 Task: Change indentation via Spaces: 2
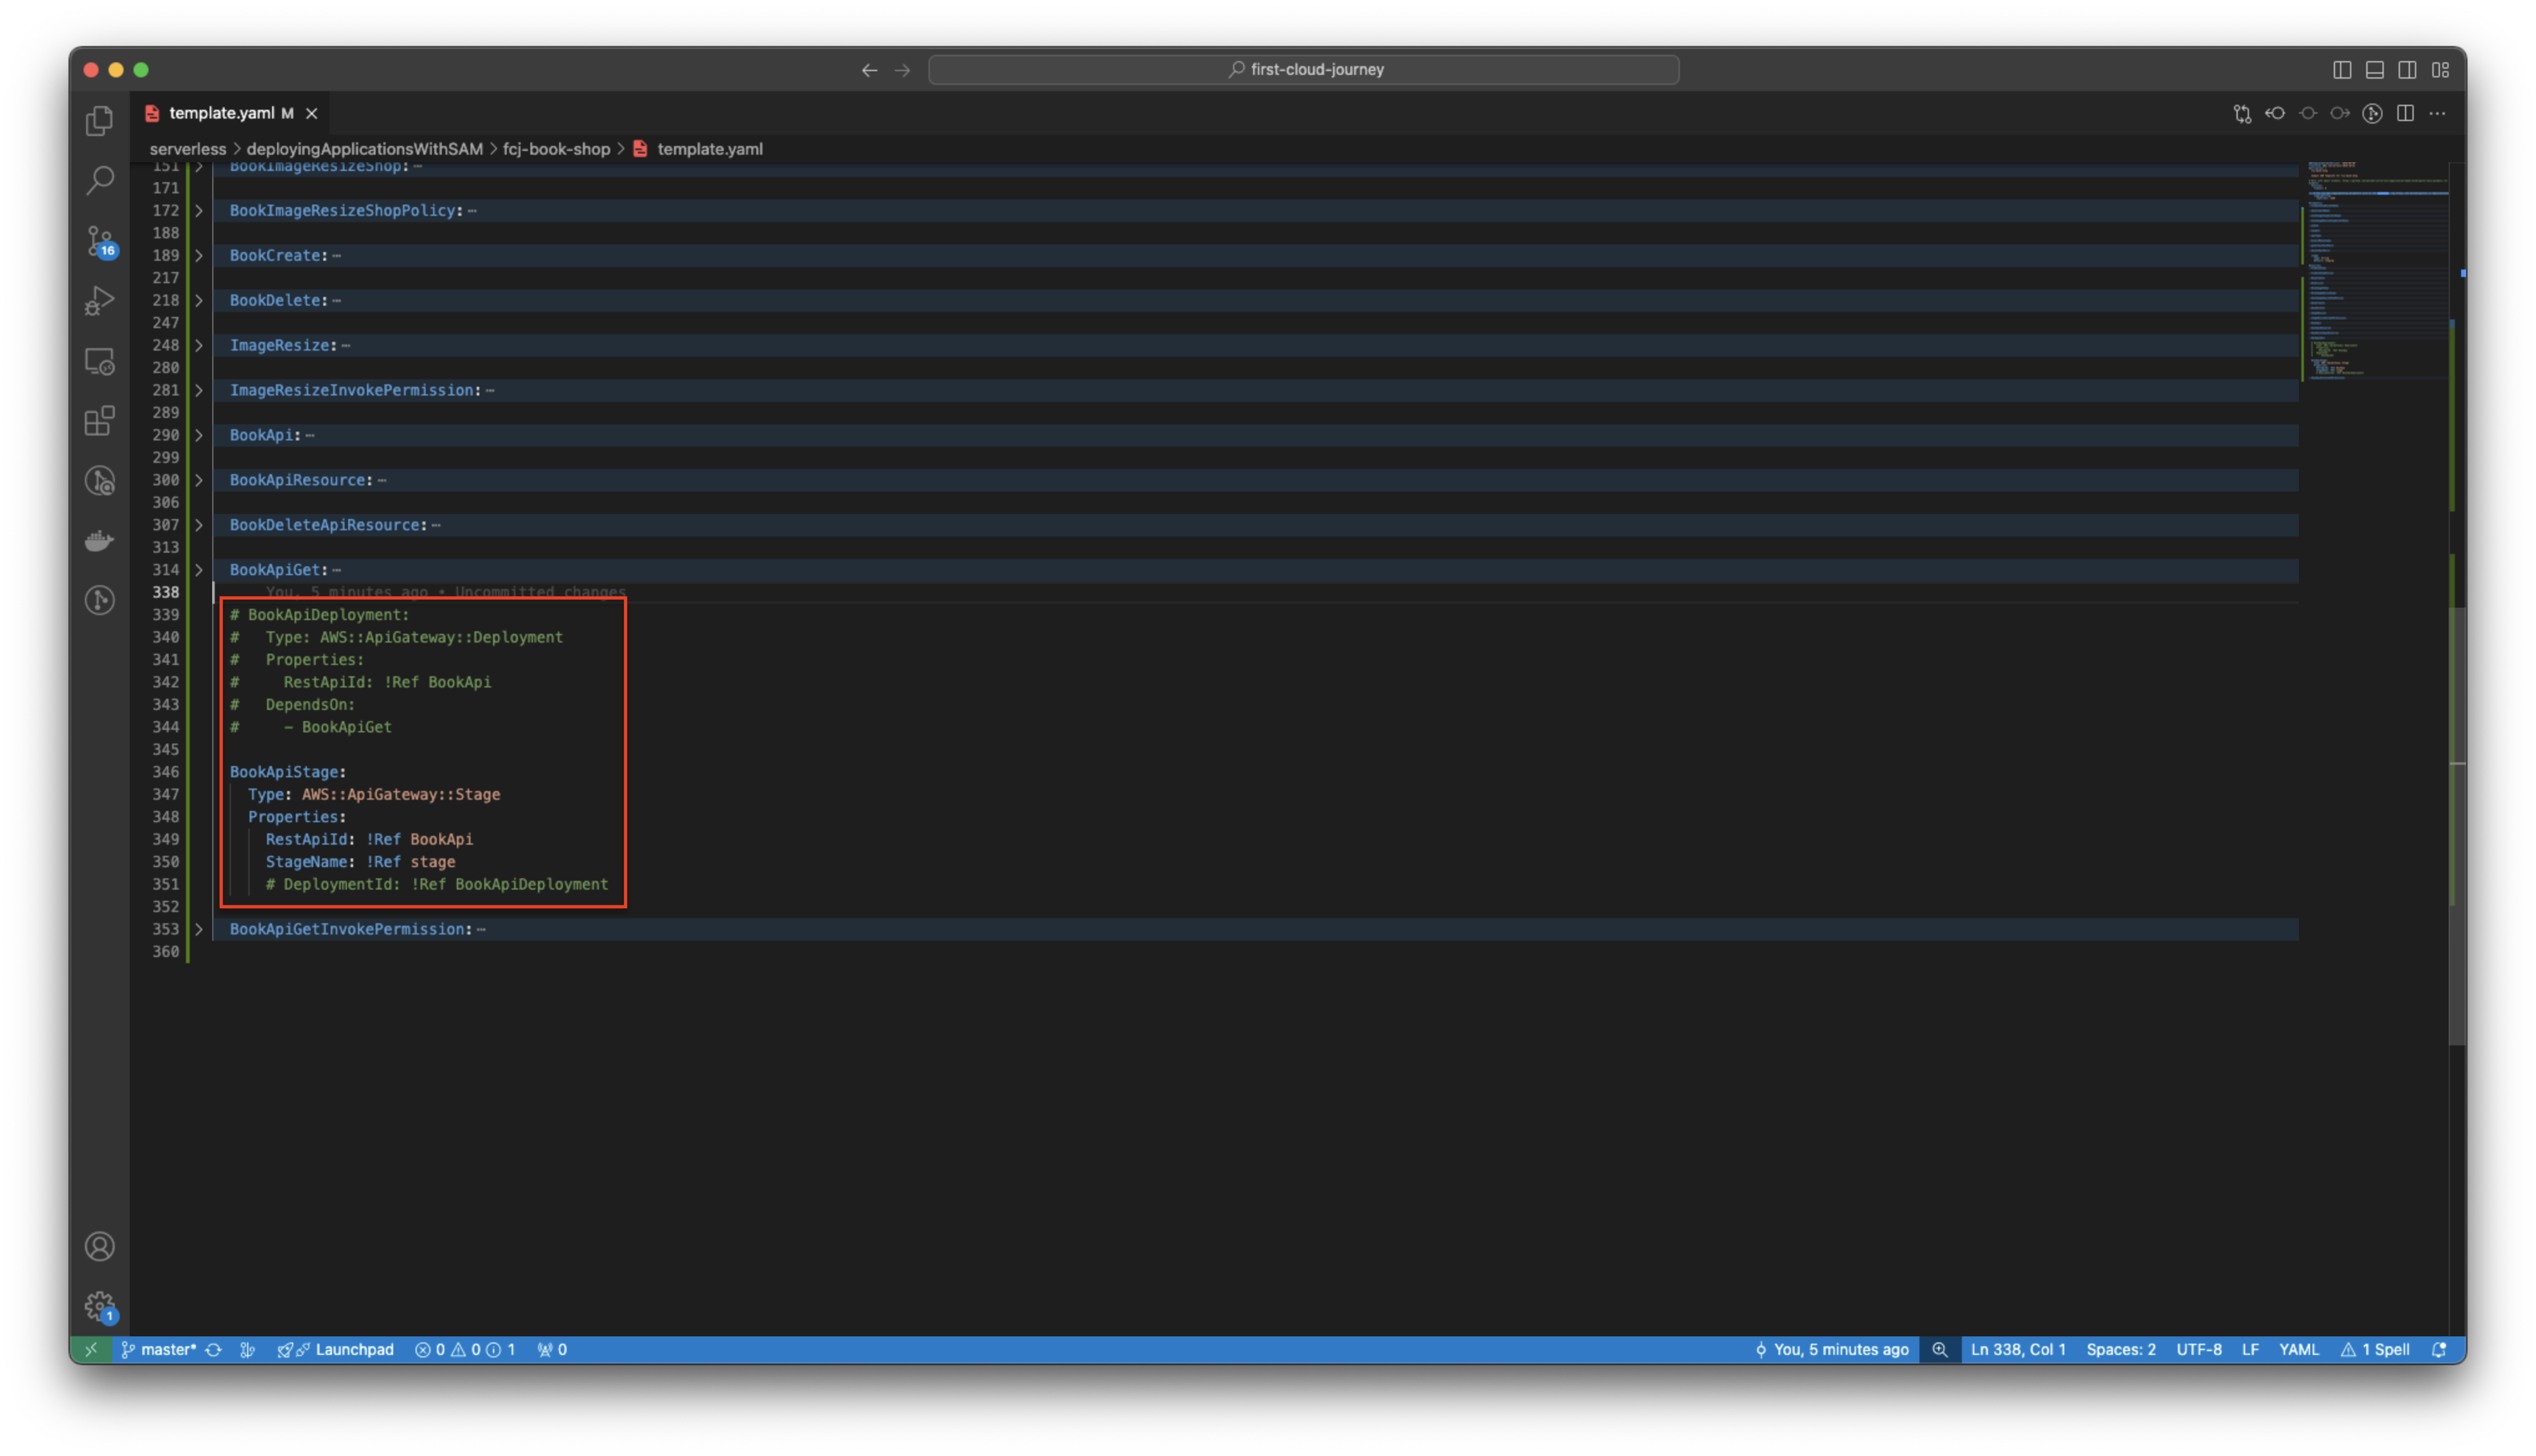coord(2120,1350)
